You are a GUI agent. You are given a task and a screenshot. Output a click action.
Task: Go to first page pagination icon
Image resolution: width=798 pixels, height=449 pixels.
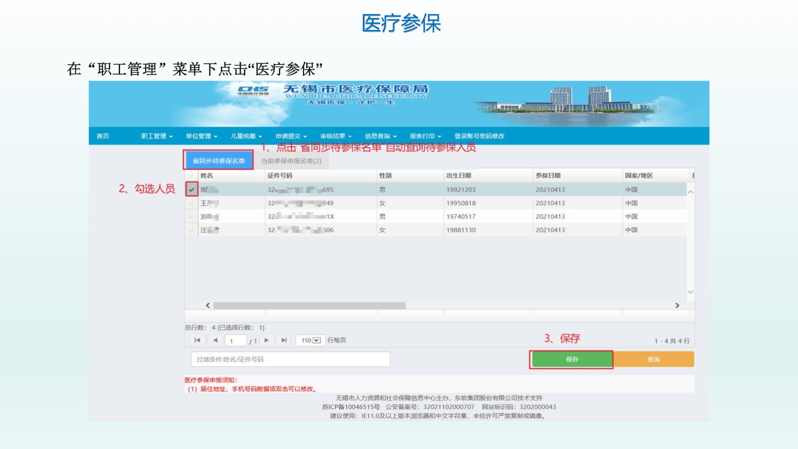coord(197,340)
